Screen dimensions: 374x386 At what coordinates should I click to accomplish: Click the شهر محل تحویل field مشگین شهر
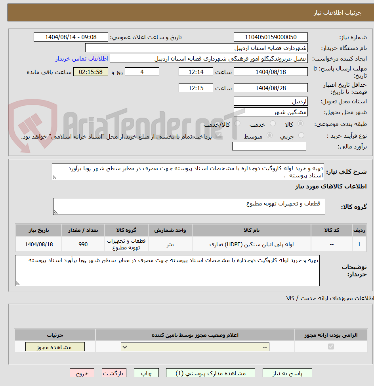271,112
